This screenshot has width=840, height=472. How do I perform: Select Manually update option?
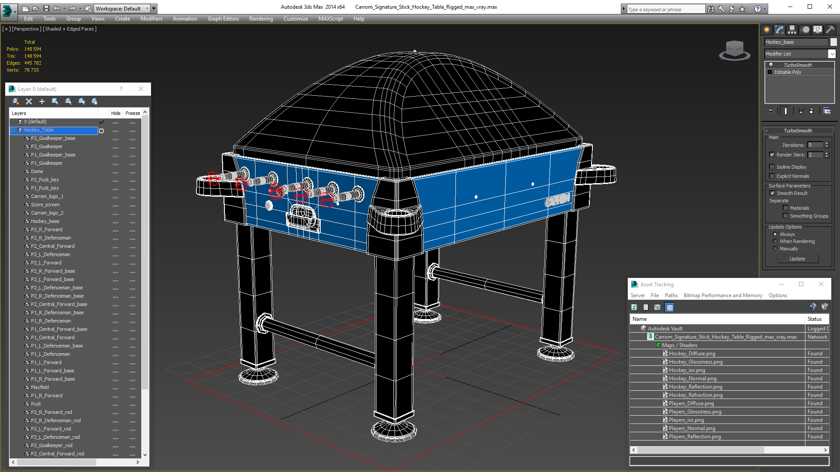click(775, 249)
